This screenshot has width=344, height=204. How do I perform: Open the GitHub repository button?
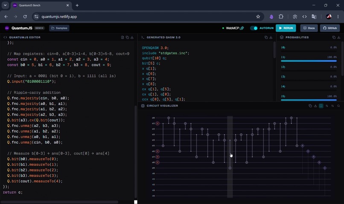pos(330,28)
